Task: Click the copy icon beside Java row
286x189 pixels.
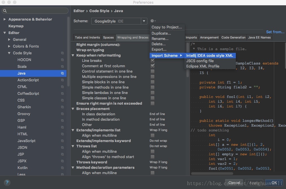Action: pos(62,73)
